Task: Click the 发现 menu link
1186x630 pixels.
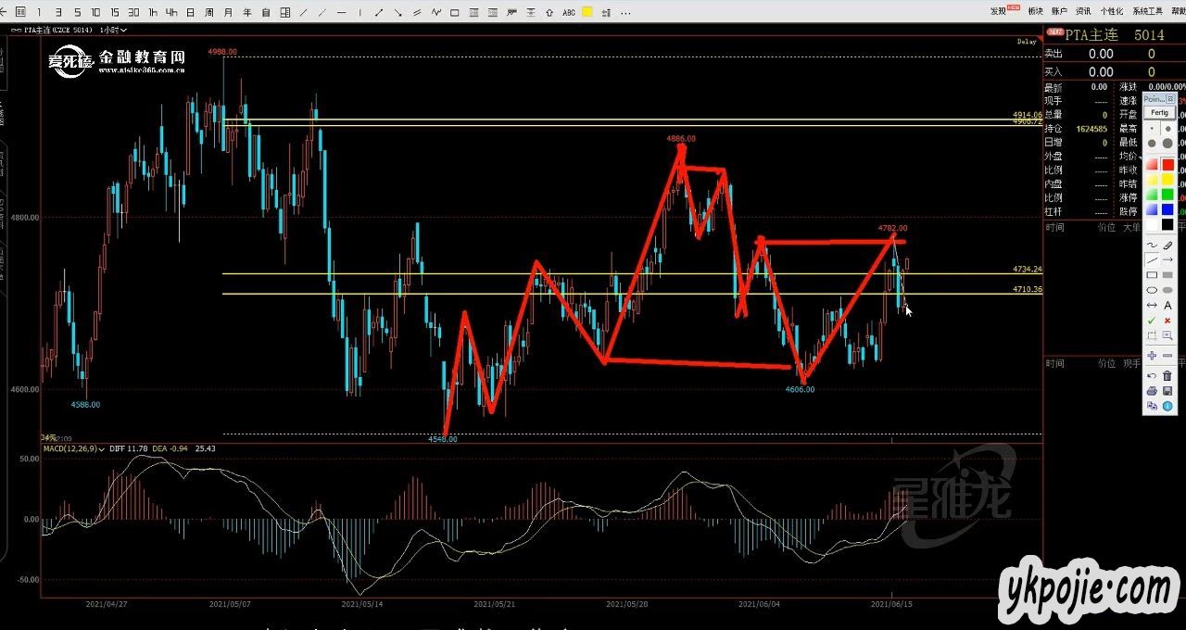Action: pos(999,11)
